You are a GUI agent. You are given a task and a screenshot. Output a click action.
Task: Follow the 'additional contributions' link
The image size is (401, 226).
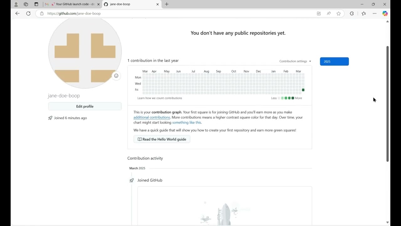tap(152, 117)
